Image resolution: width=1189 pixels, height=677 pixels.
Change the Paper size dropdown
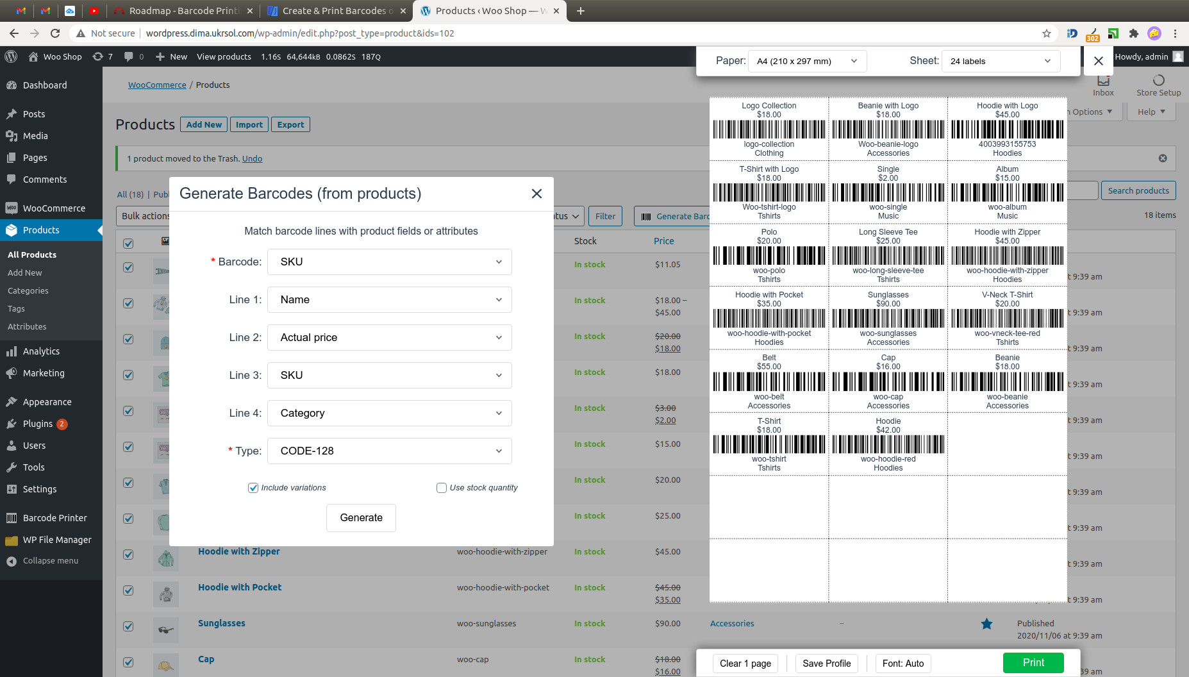[x=808, y=61]
